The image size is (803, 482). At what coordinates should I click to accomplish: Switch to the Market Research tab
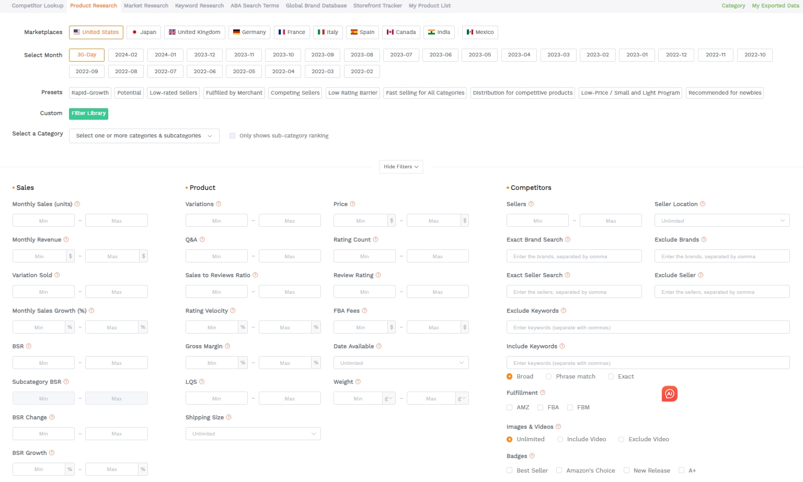point(145,6)
